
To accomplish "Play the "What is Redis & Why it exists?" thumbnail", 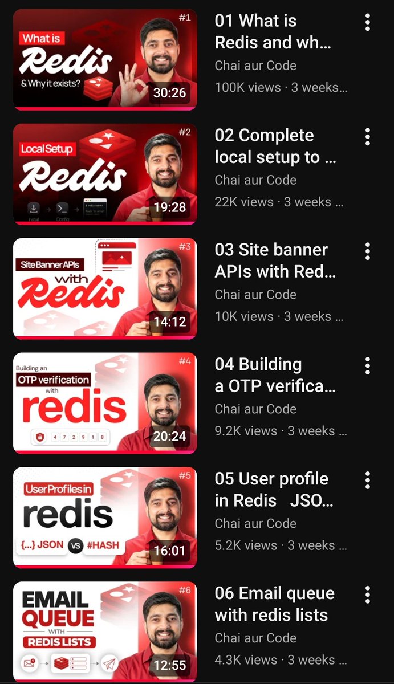I will [x=105, y=59].
